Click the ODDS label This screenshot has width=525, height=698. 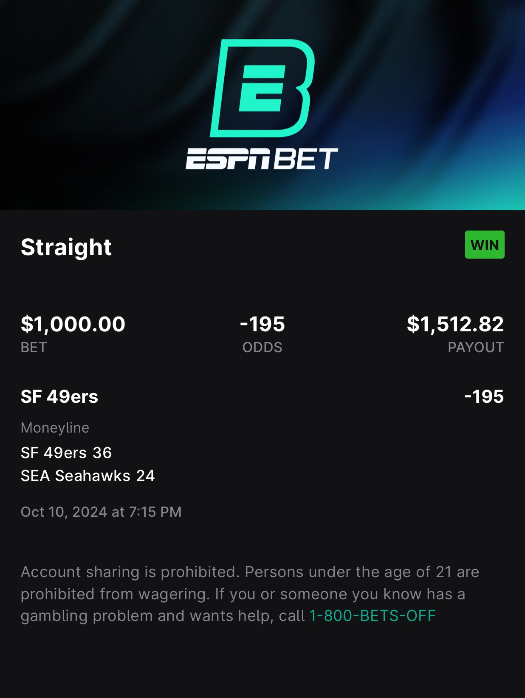click(262, 348)
